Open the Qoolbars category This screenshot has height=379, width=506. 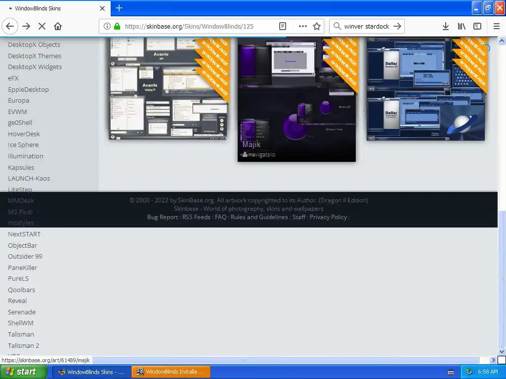(22, 290)
